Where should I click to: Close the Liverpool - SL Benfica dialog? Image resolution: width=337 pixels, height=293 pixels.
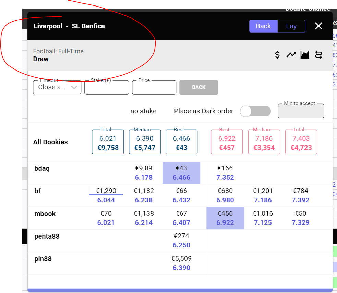[x=318, y=26]
